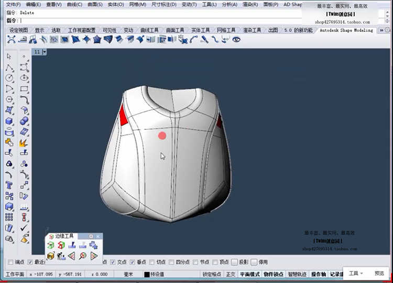393x283 pixels.
Task: Select the Ungroup tool
Action: [x=24, y=164]
